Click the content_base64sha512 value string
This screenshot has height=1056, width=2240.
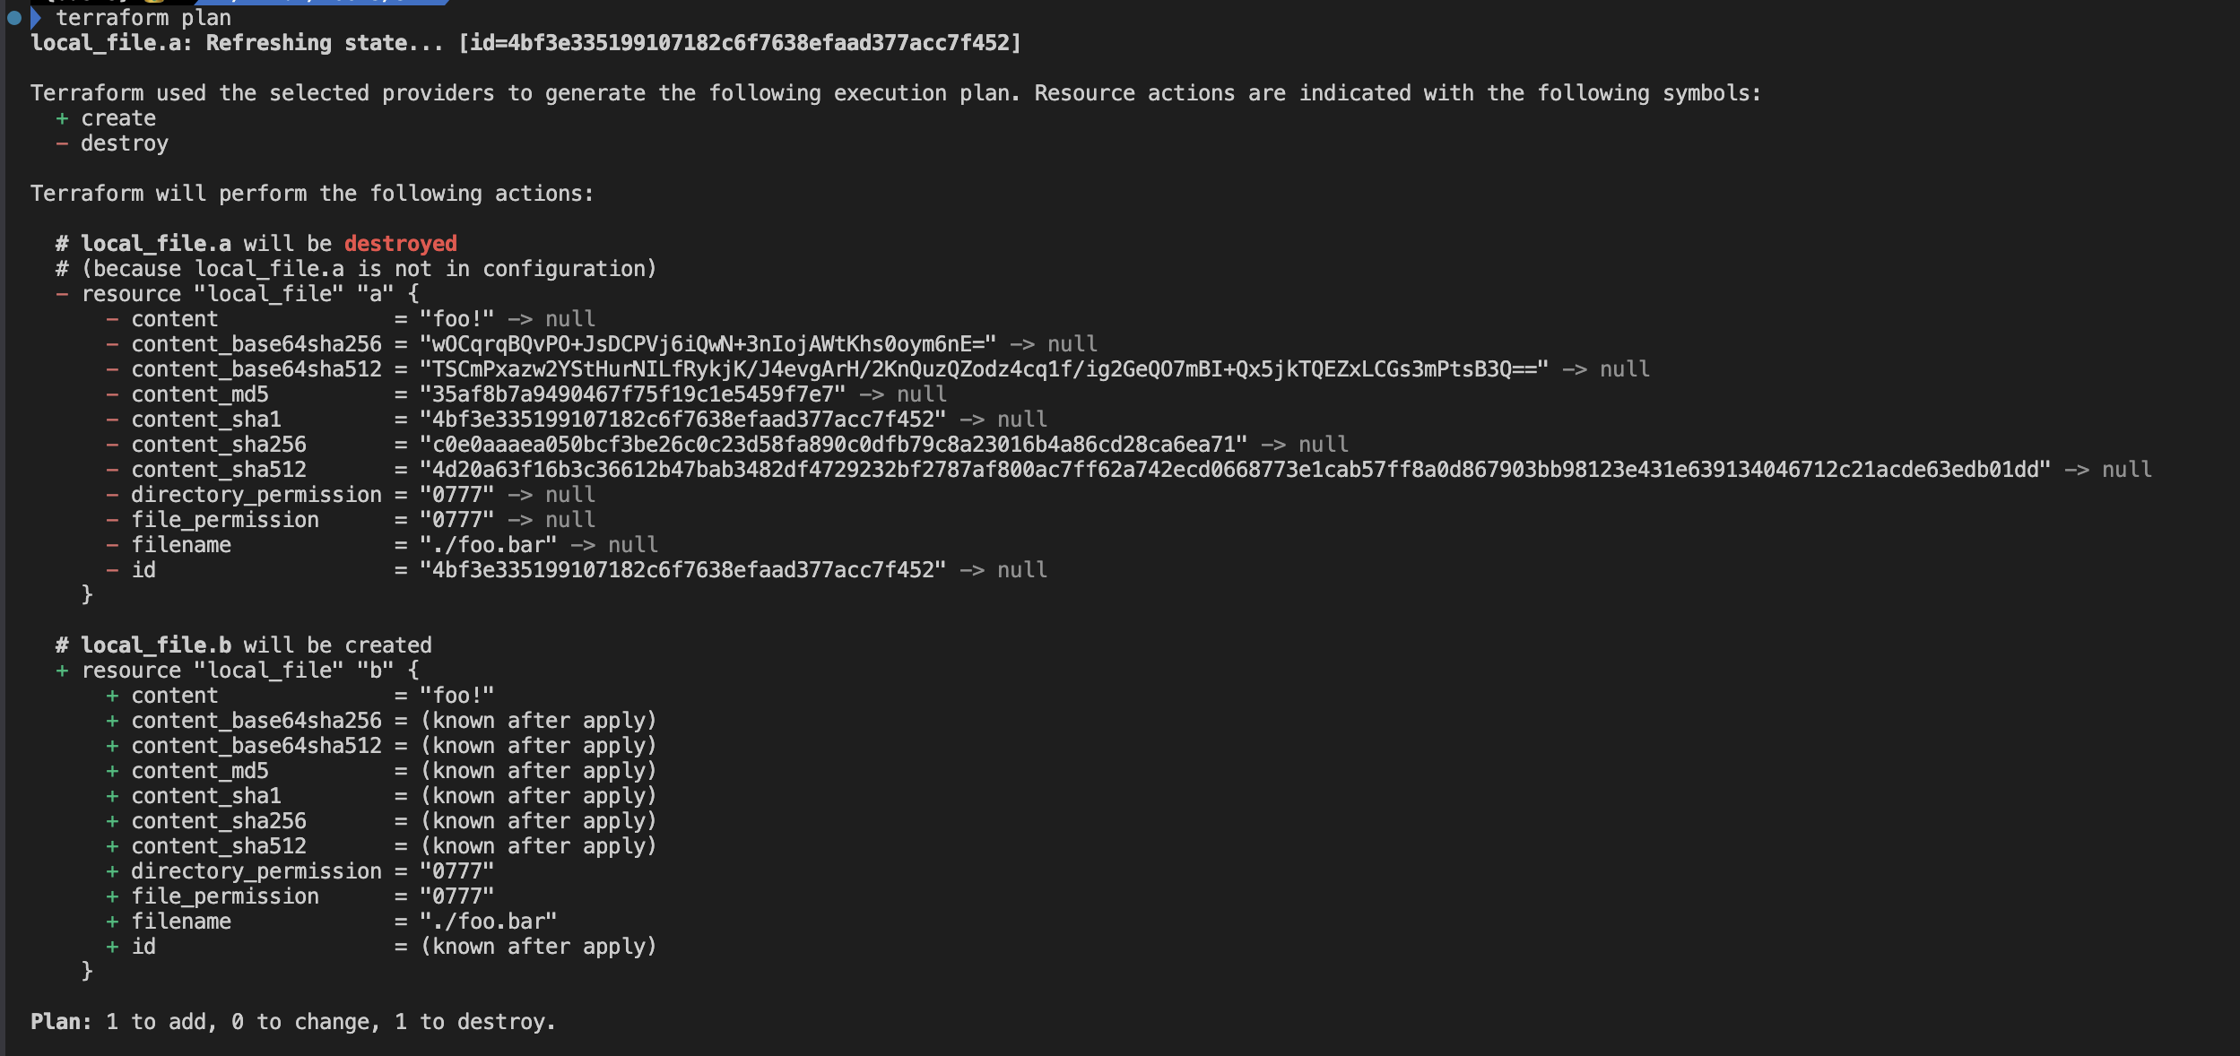pyautogui.click(x=984, y=369)
